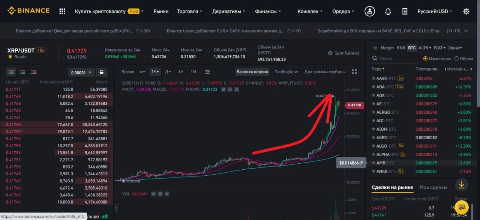480x220 pixels.
Task: Show sell orders only order book view
Action: [33, 72]
